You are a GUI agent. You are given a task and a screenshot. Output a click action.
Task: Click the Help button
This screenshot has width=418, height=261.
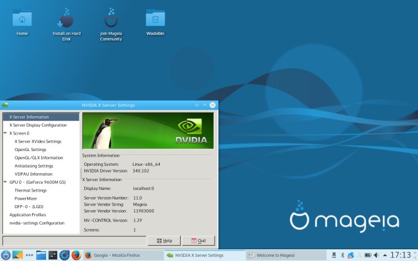click(x=164, y=241)
